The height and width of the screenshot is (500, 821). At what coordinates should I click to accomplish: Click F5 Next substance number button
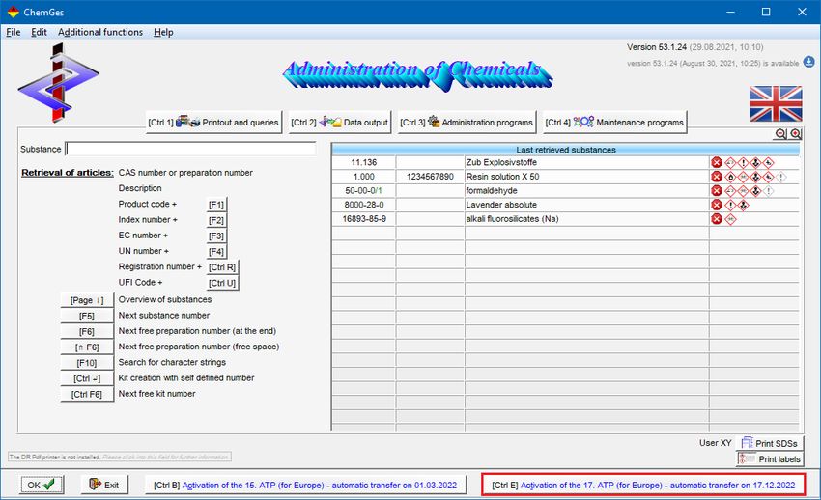click(x=87, y=316)
